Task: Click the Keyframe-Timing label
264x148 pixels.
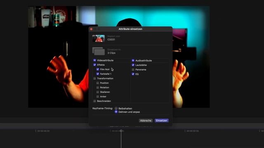Action: (x=103, y=109)
